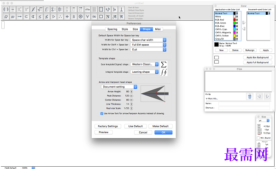The image size is (276, 169).
Task: Adjust the Line Thickness stepper
Action: click(131, 104)
